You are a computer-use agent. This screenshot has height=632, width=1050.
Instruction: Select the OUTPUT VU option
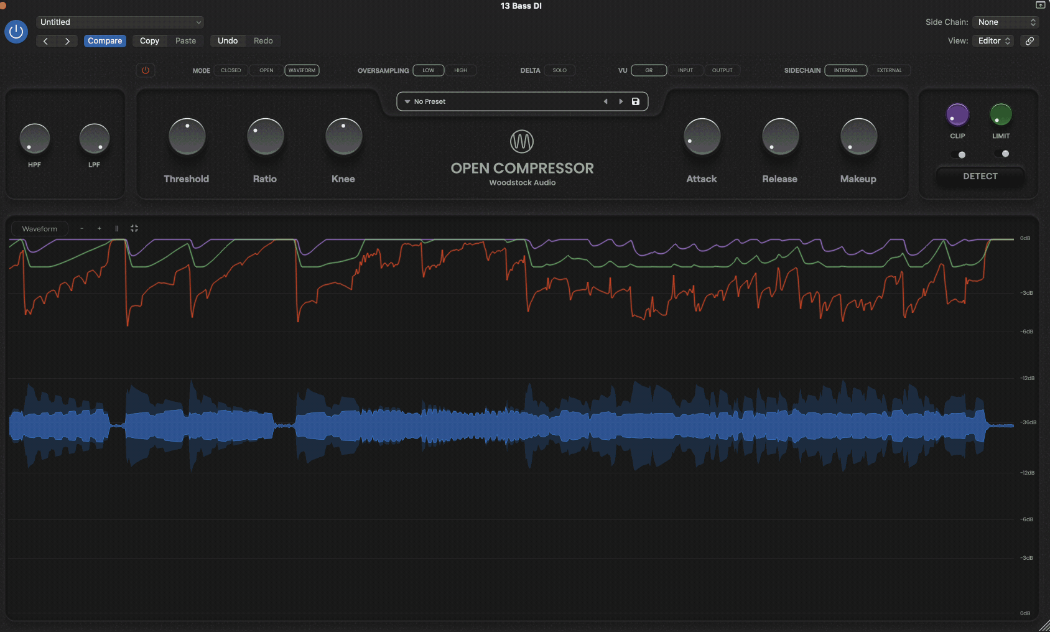[x=722, y=70]
